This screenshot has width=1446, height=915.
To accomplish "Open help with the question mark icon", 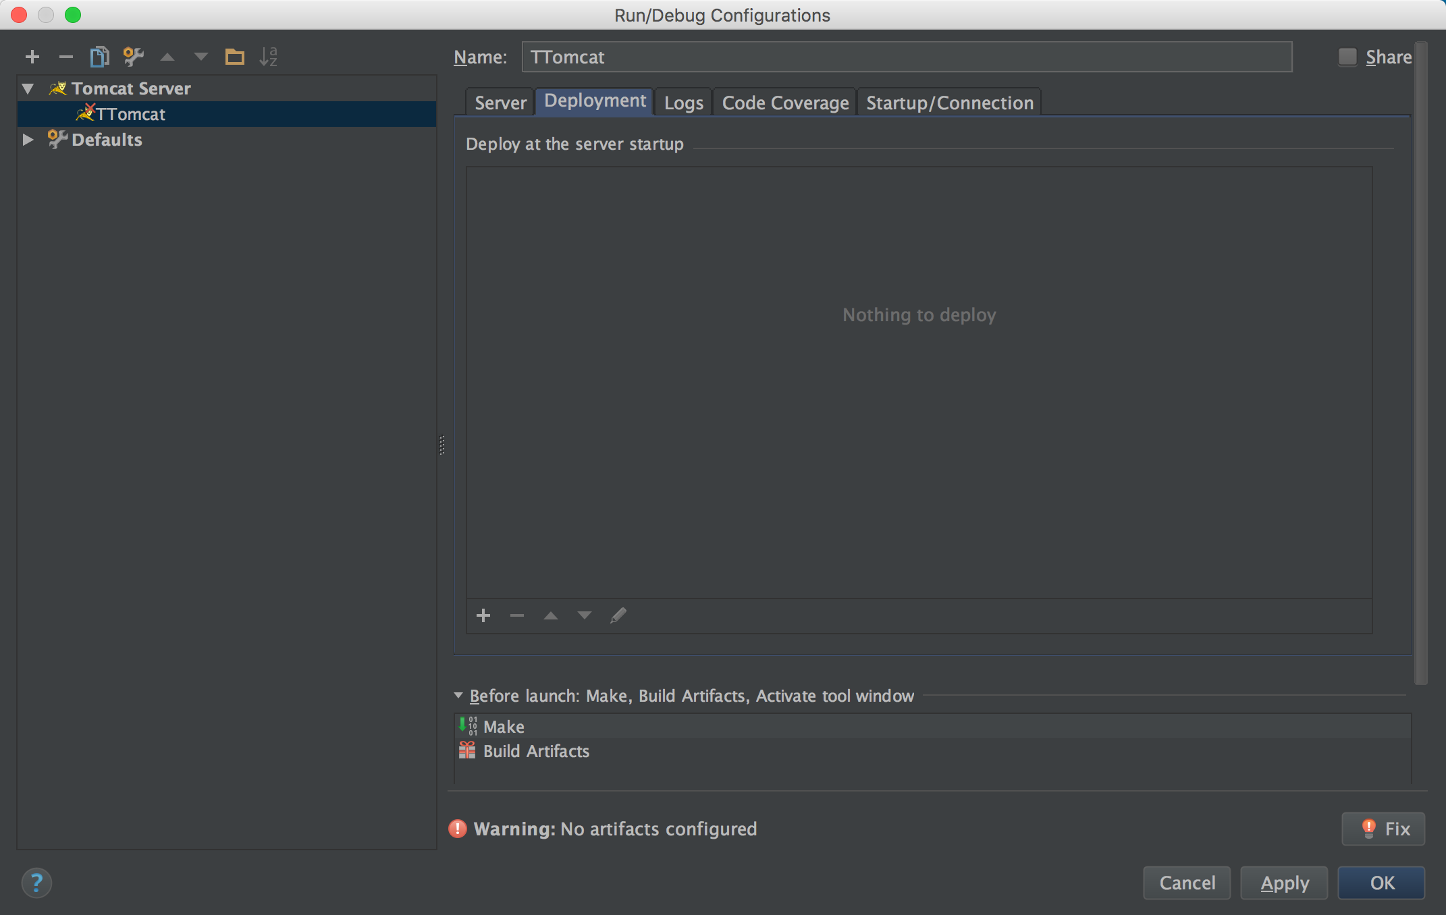I will (36, 883).
